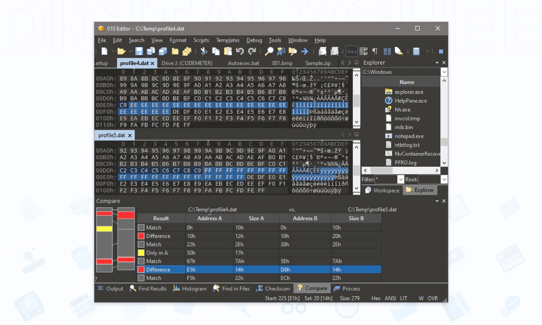This screenshot has width=542, height=325.
Task: Click the Save file toolbar icon
Action: pyautogui.click(x=139, y=51)
